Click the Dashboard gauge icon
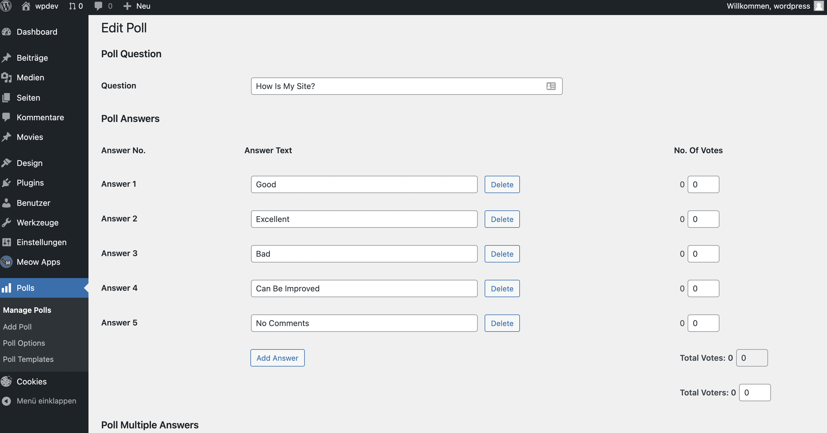Screen dimensions: 827x433 point(6,32)
